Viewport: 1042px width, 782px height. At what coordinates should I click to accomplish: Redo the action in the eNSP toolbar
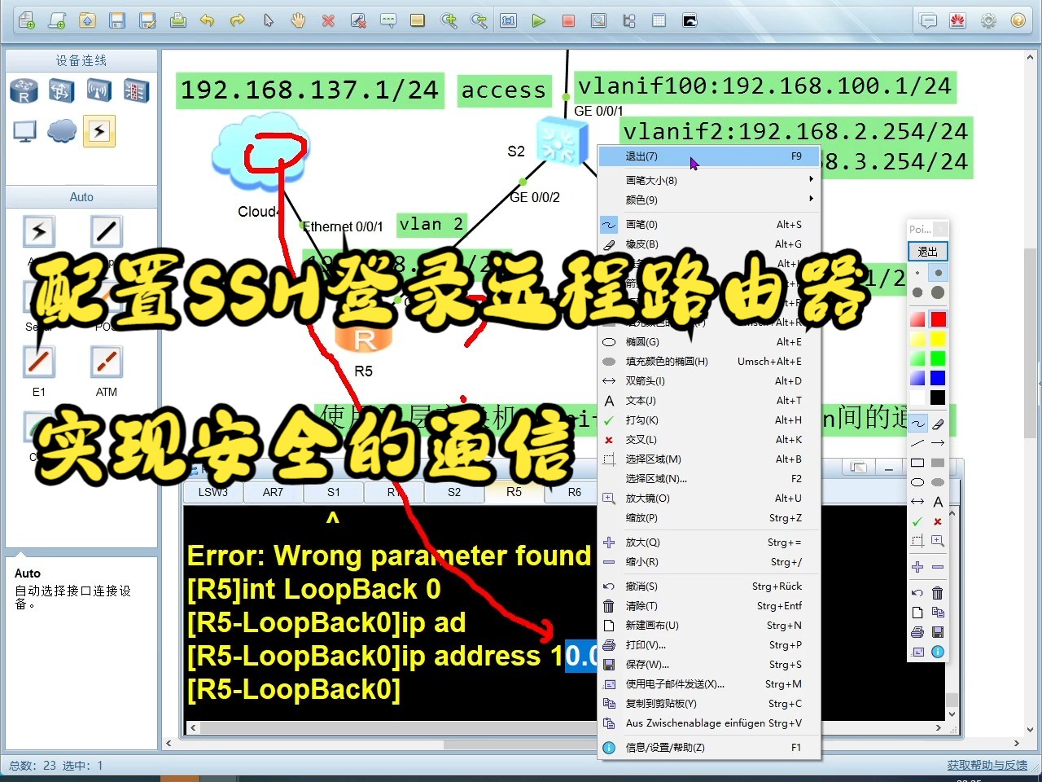(x=238, y=20)
